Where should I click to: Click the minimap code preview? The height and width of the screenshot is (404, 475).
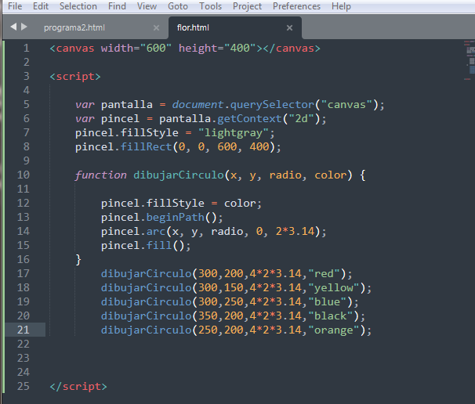coord(470,60)
